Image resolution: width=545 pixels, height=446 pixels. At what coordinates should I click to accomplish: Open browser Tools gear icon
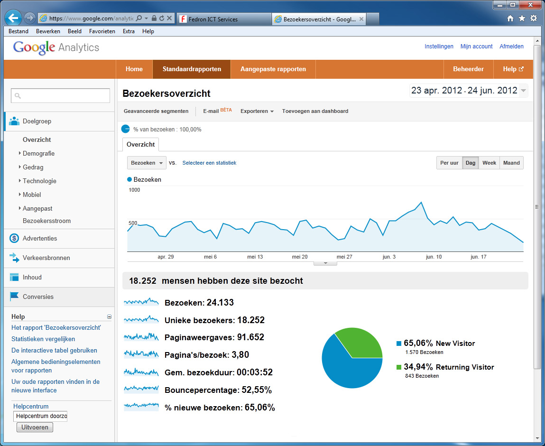coord(534,19)
